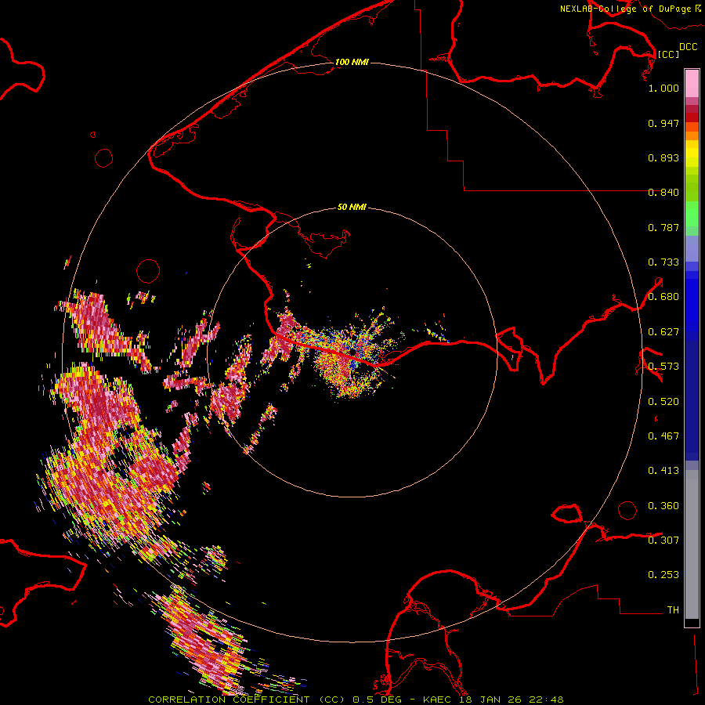Image resolution: width=705 pixels, height=705 pixels.
Task: Click the TH threshold legend label
Action: pos(673,609)
